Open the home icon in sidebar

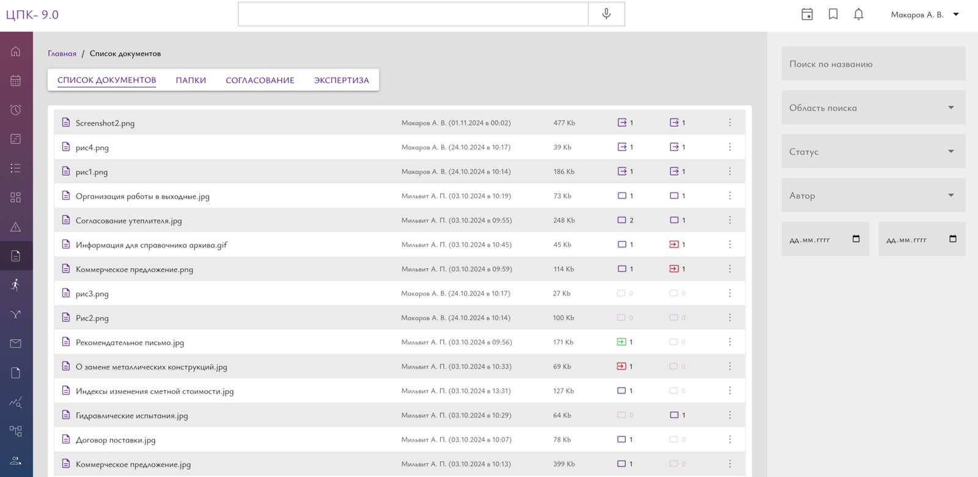(16, 51)
